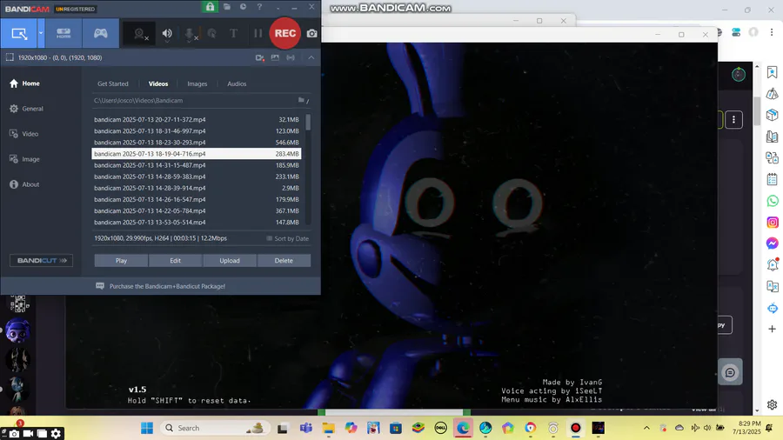Select bandicam 2025-07-13 18-19-04-716.mp4
783x440 pixels.
coord(197,154)
